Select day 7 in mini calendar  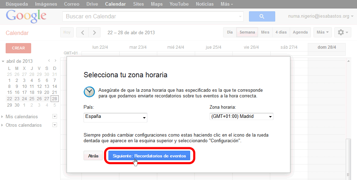tap(55, 80)
